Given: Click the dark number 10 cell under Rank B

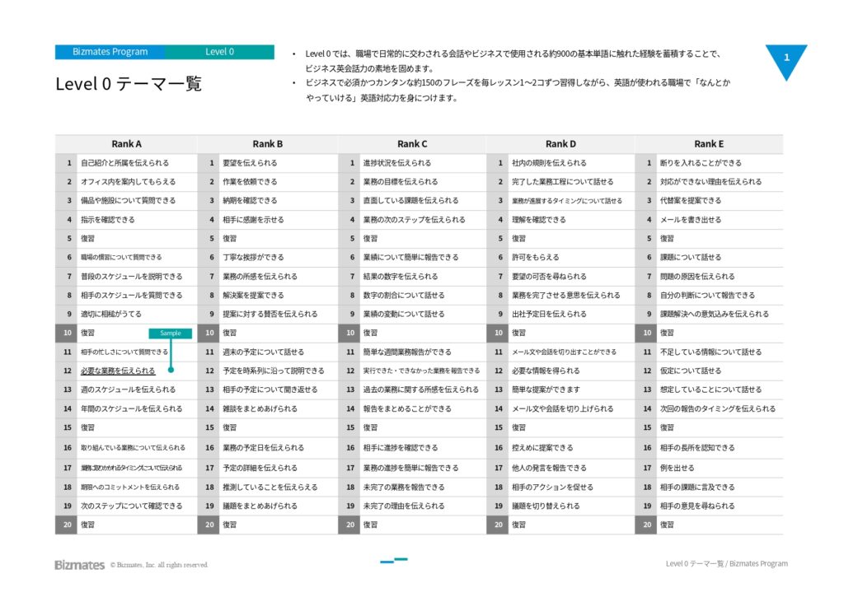Looking at the screenshot, I should 211,333.
